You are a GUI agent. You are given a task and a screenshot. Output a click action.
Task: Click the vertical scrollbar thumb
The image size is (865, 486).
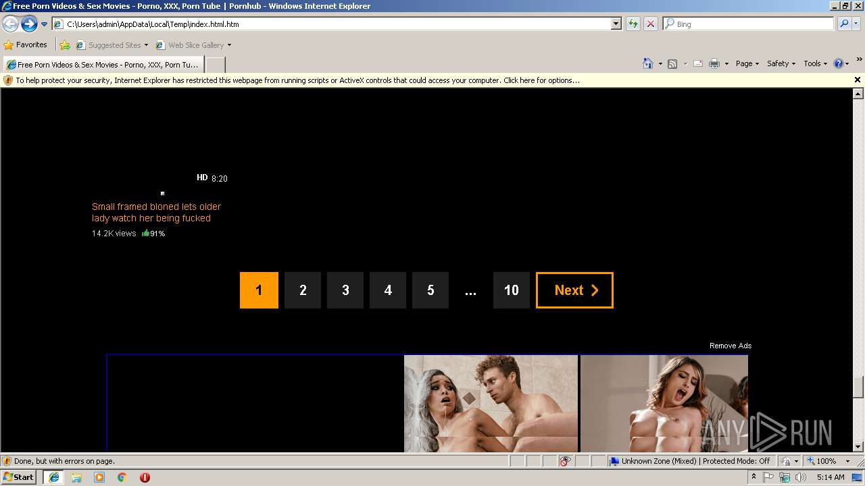(x=858, y=387)
